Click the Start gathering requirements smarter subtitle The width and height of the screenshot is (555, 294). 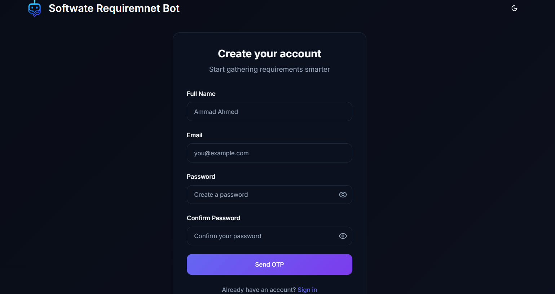[269, 69]
